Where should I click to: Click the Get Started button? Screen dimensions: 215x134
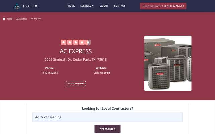[107, 129]
